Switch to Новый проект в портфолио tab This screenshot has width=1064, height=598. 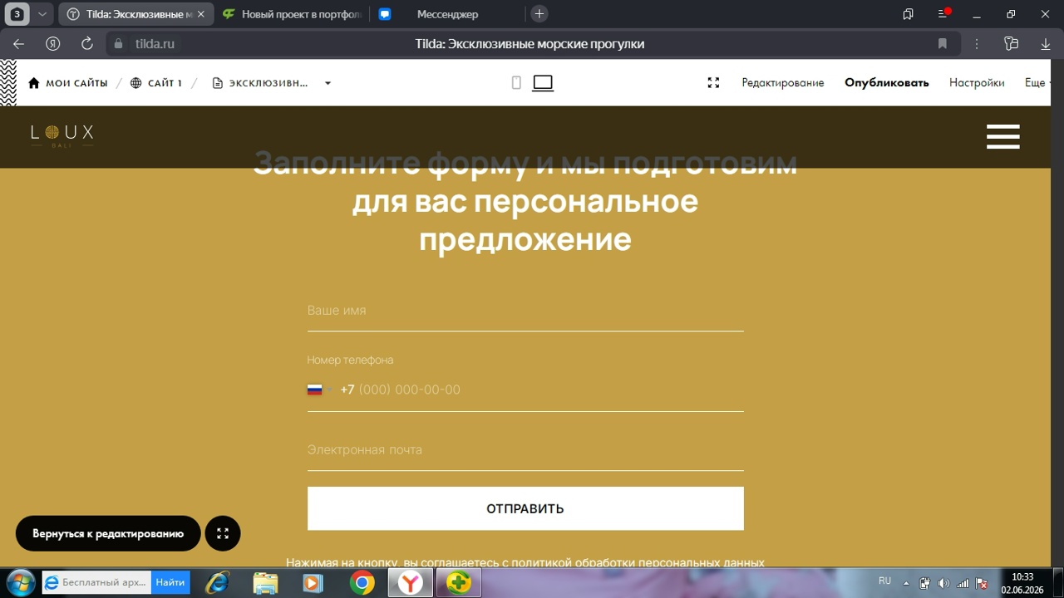click(x=291, y=14)
